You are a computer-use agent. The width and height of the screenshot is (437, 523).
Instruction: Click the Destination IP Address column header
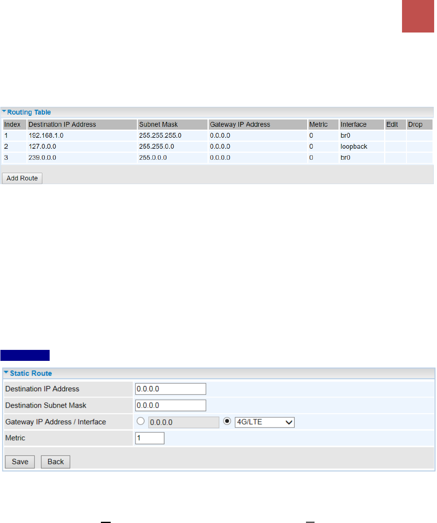pos(82,124)
